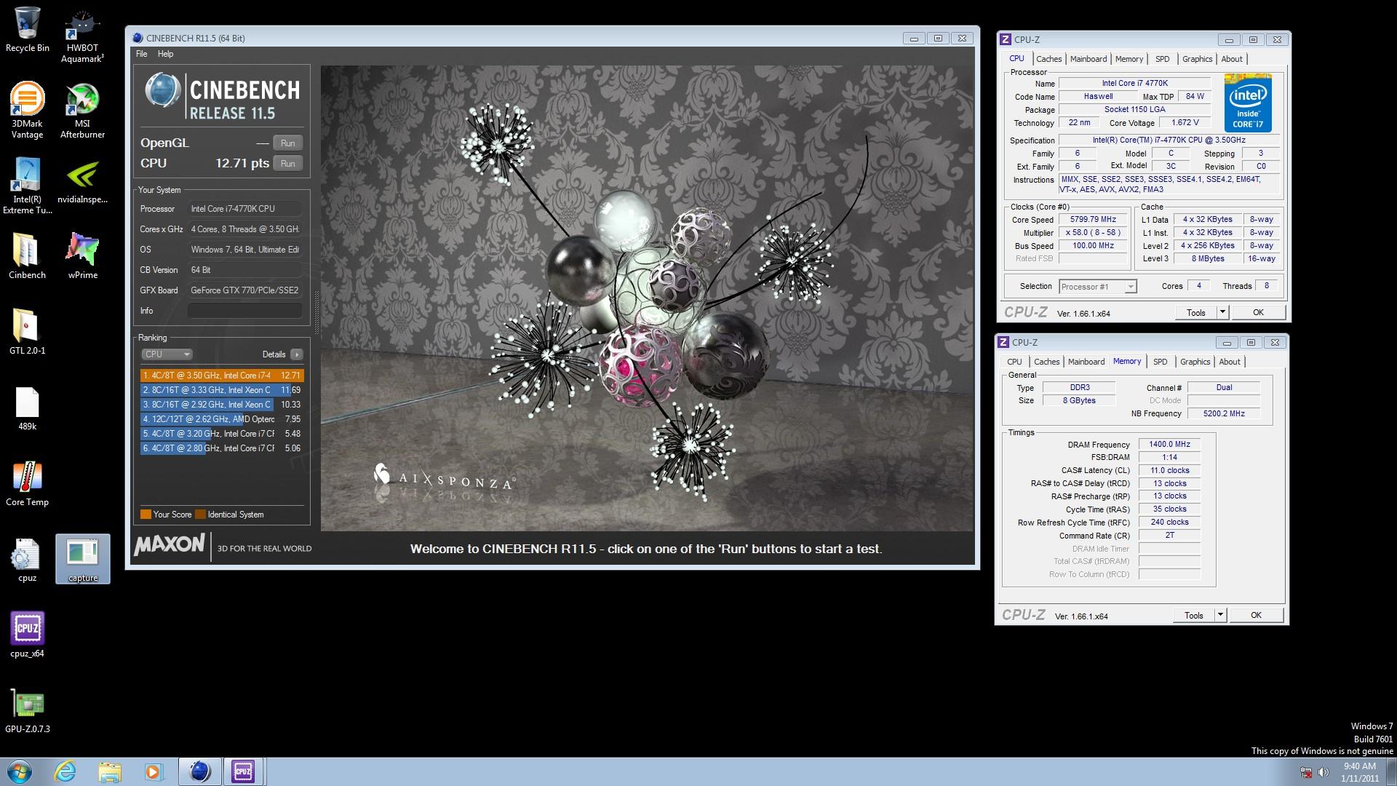Image resolution: width=1397 pixels, height=786 pixels.
Task: Switch to Caches tab in top CPU-Z window
Action: (1048, 59)
